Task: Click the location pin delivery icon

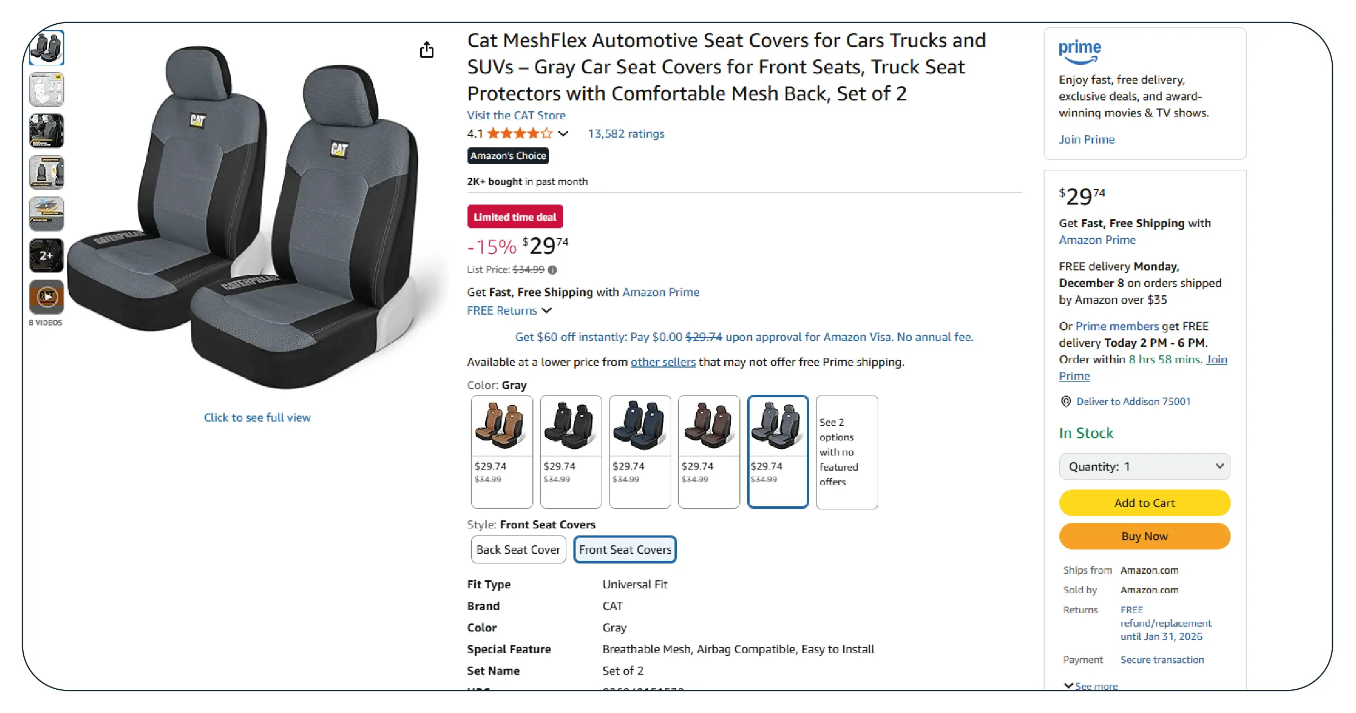Action: point(1066,402)
